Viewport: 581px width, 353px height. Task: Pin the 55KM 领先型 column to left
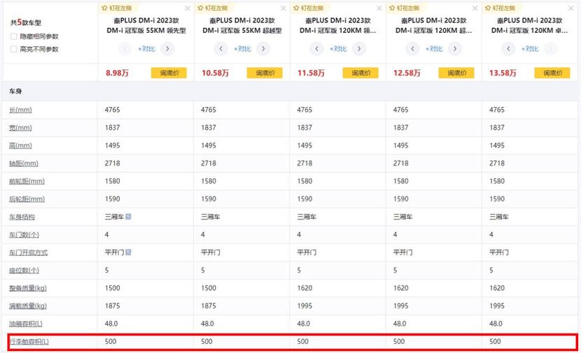coord(117,8)
